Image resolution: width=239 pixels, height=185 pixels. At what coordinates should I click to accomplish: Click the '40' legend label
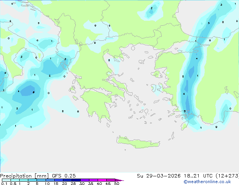coord(99,183)
